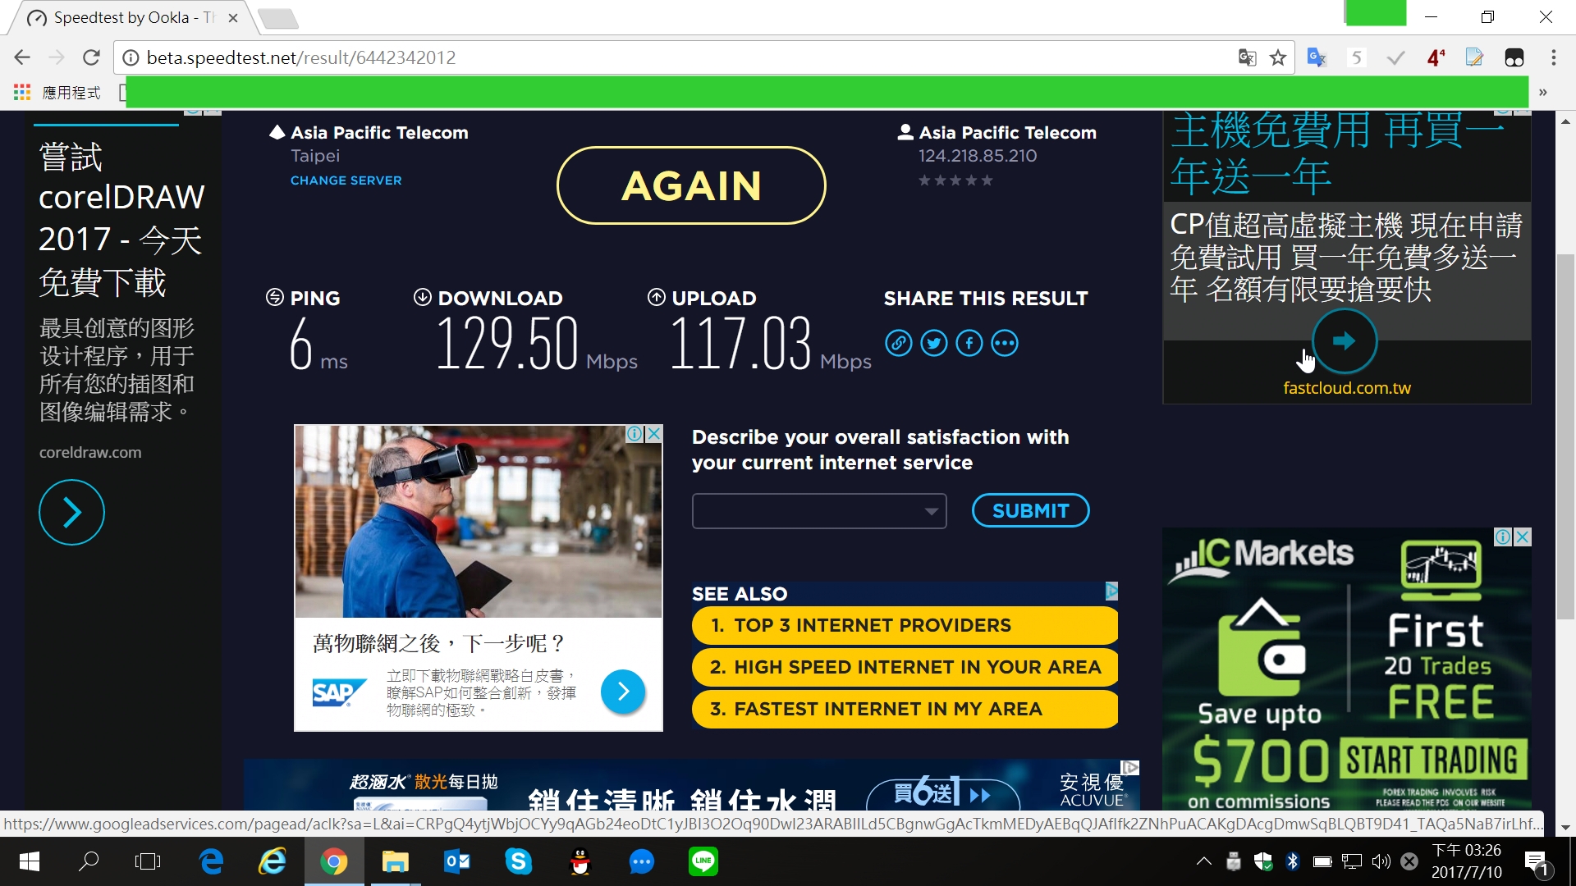The width and height of the screenshot is (1576, 886).
Task: Click the new tab button
Action: click(277, 18)
